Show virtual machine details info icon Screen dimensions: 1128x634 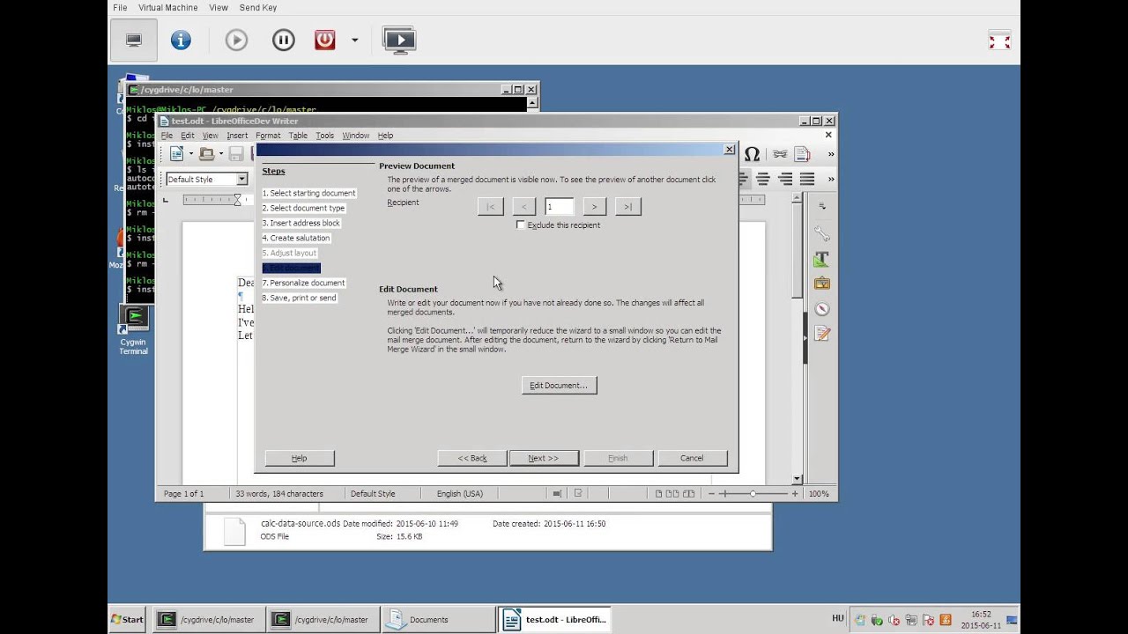(x=182, y=41)
